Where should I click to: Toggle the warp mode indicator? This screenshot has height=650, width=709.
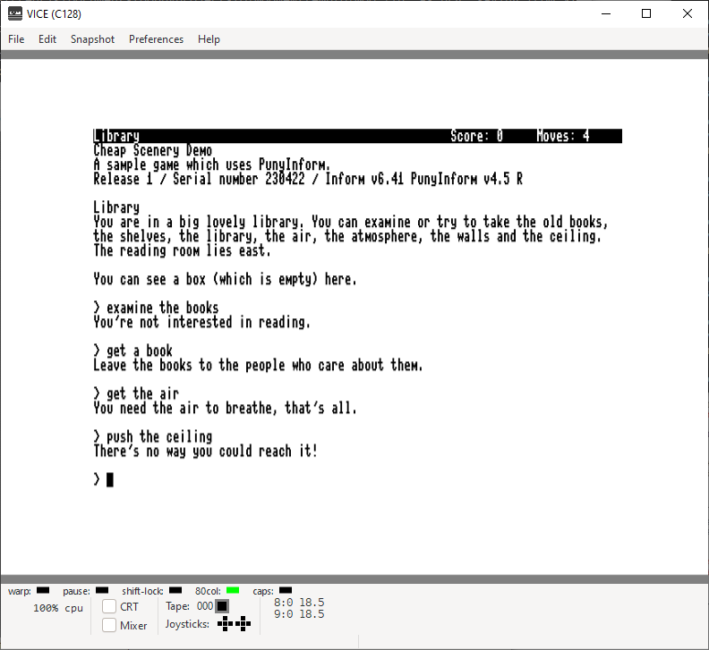tap(43, 590)
